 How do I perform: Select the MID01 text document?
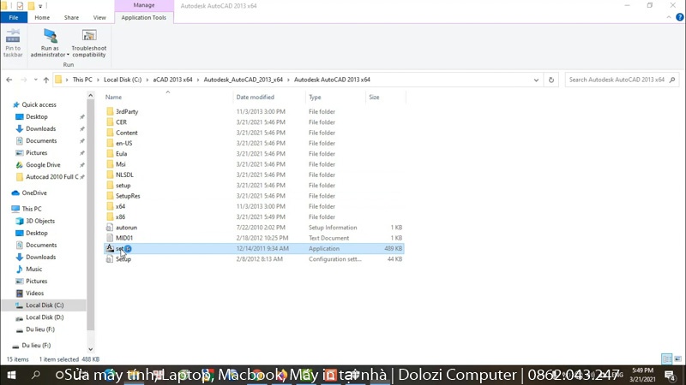[x=124, y=238]
